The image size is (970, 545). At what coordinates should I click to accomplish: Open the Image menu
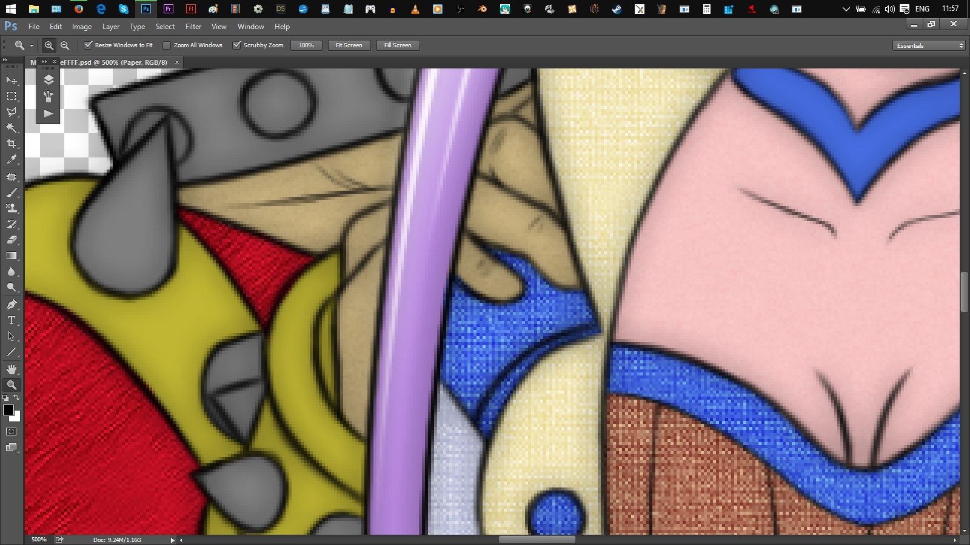82,27
